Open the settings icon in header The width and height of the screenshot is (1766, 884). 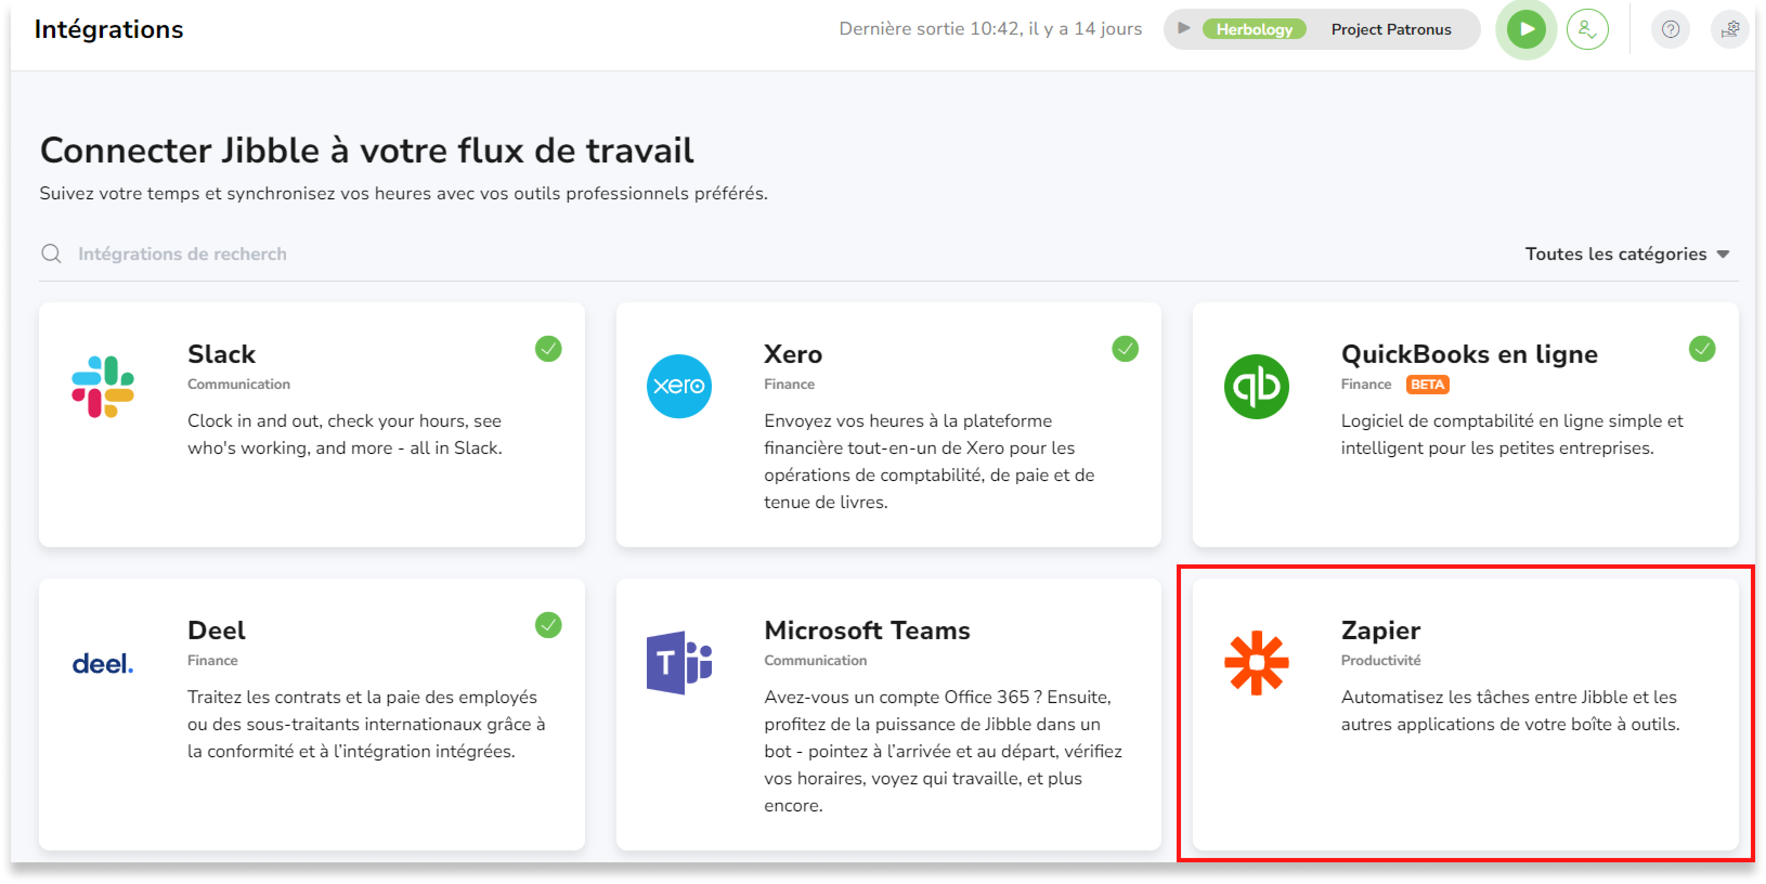pos(1730,29)
